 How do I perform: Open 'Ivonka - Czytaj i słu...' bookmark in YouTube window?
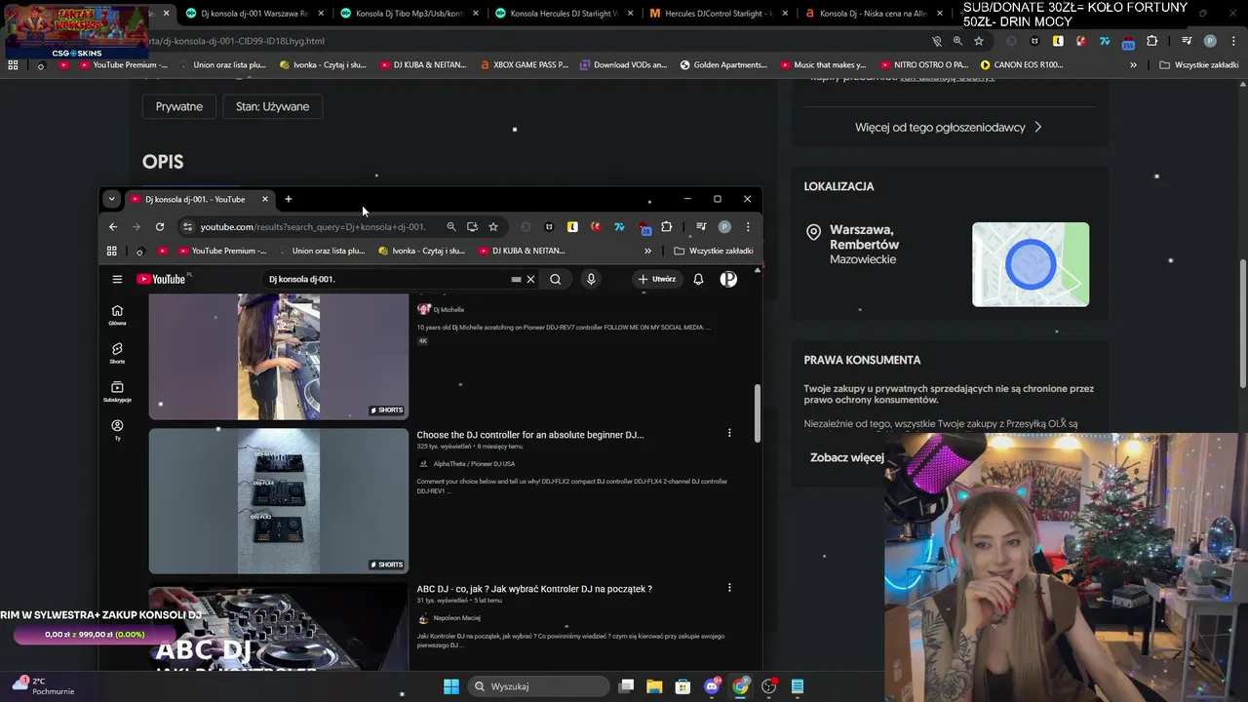421,251
